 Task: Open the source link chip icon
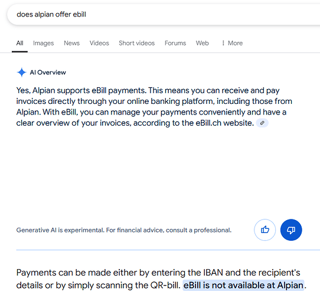pos(262,123)
